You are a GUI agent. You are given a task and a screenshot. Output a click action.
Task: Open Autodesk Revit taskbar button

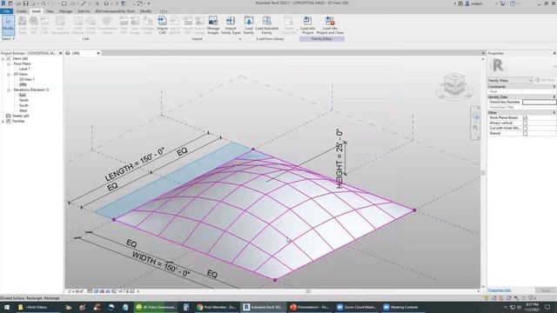[264, 307]
